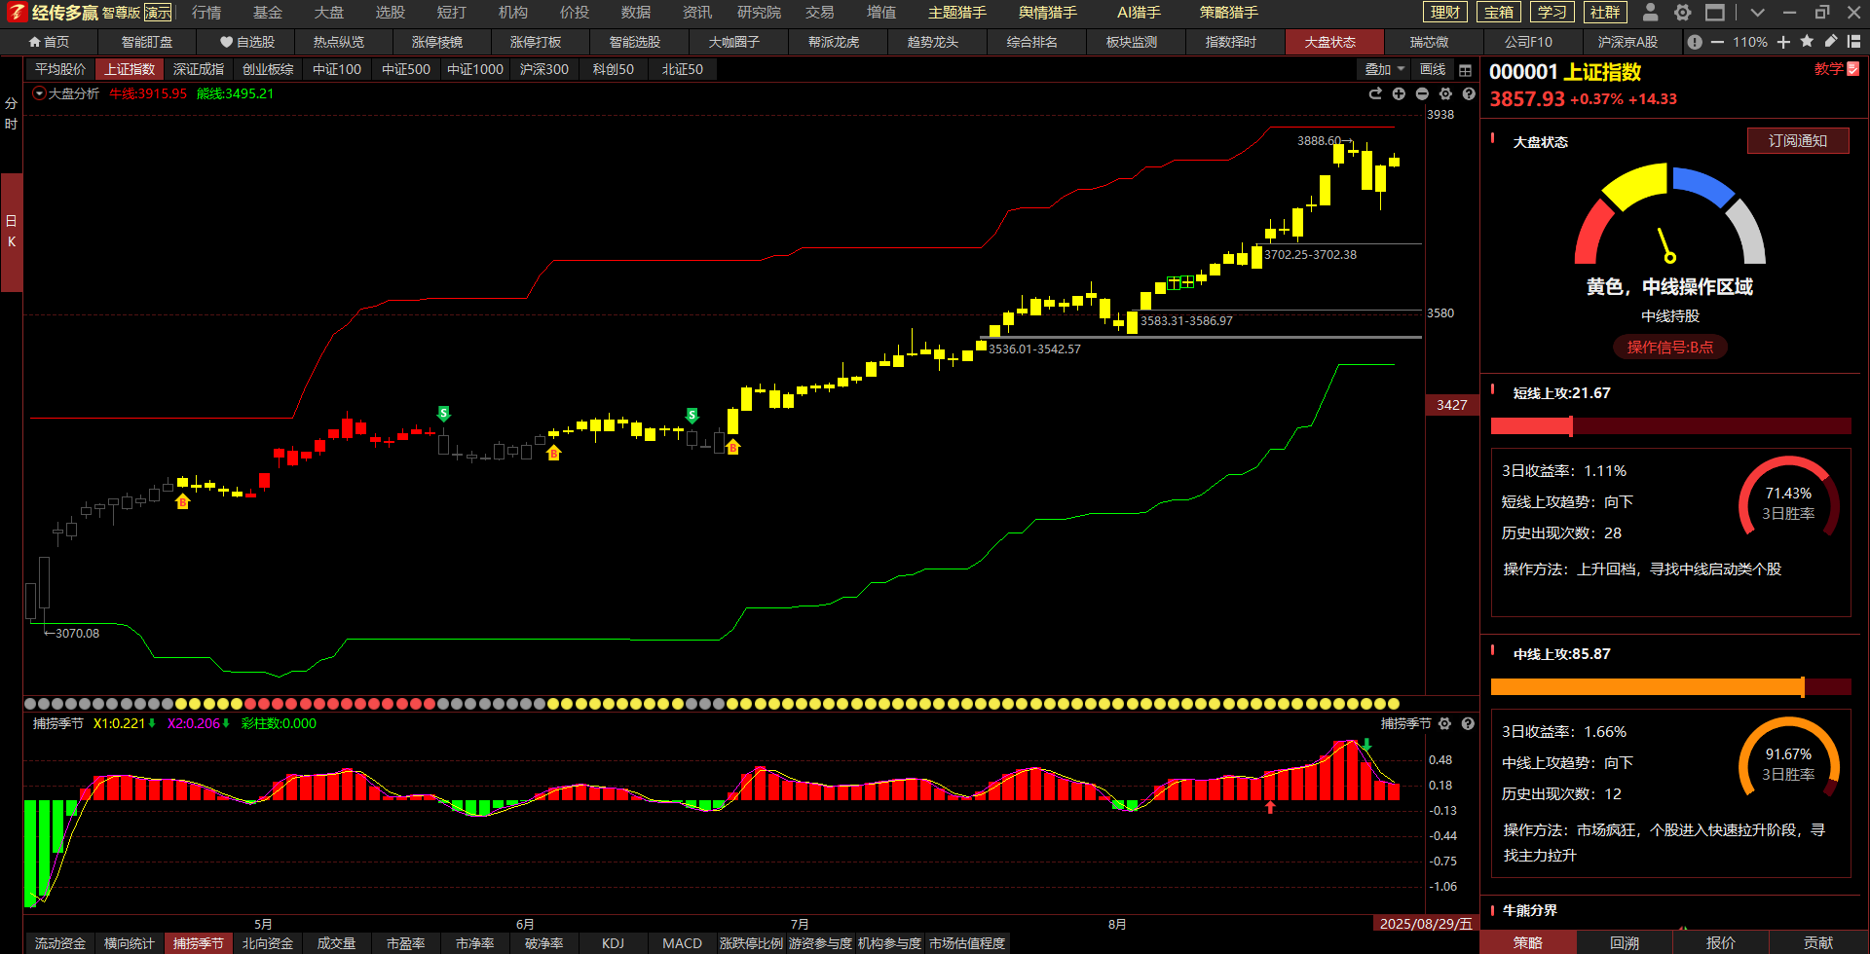The width and height of the screenshot is (1870, 954).
Task: Toggle the 演示 demo mode label
Action: click(158, 13)
